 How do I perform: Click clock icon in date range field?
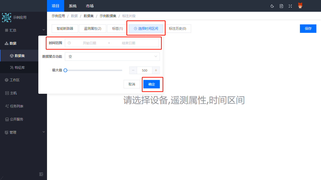click(x=69, y=43)
